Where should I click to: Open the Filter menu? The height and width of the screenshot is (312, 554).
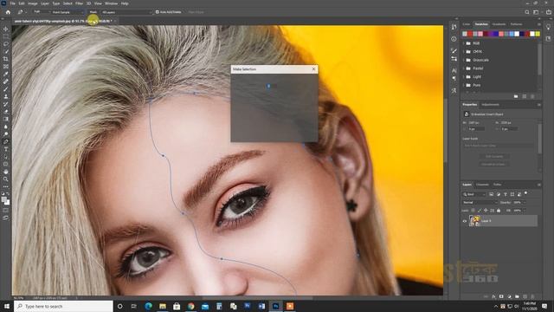79,3
